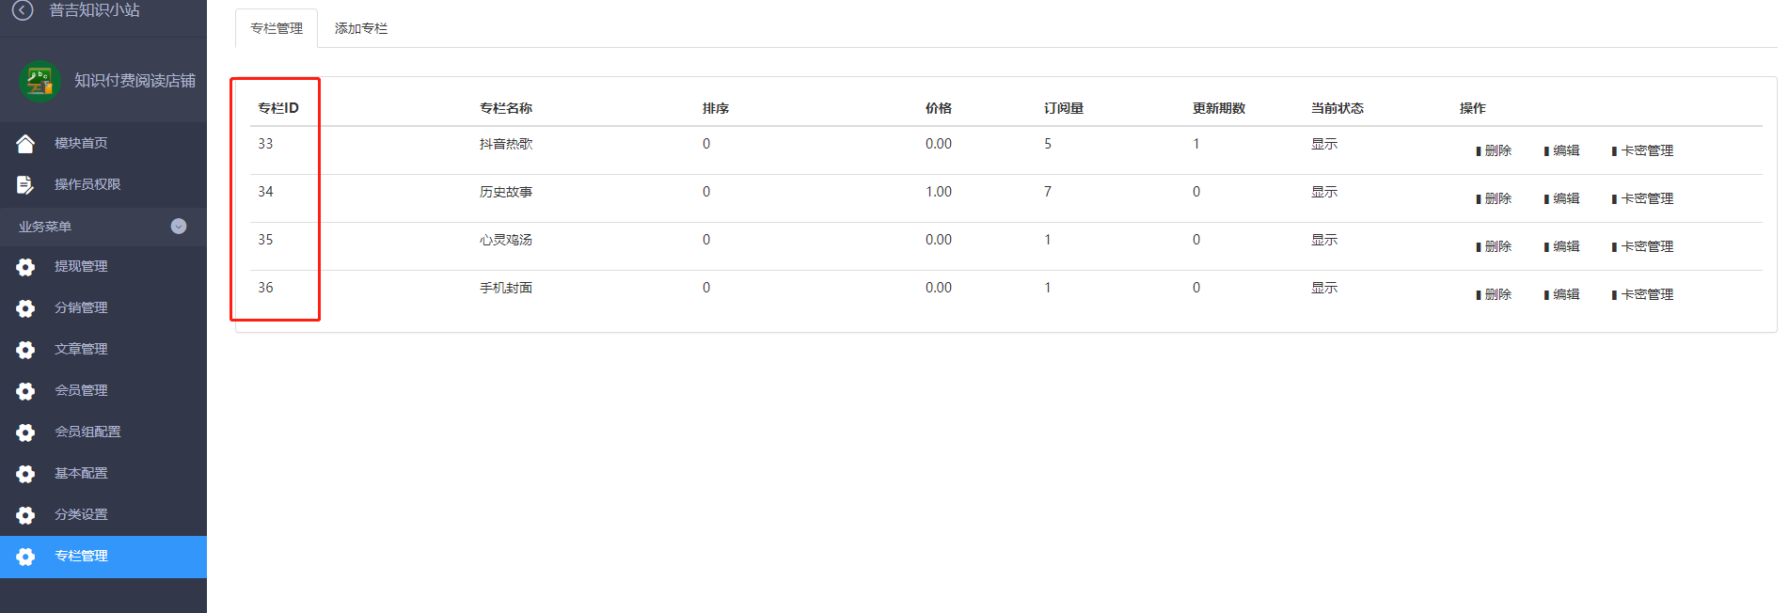Edit the 历史故事 column
Screen dimensions: 1789x613
(1561, 198)
